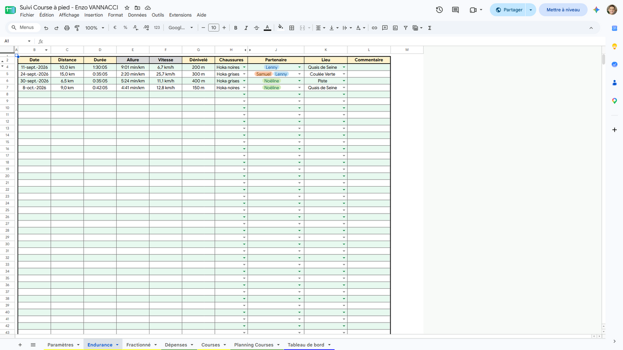623x350 pixels.
Task: Open version history clock icon
Action: pyautogui.click(x=439, y=10)
